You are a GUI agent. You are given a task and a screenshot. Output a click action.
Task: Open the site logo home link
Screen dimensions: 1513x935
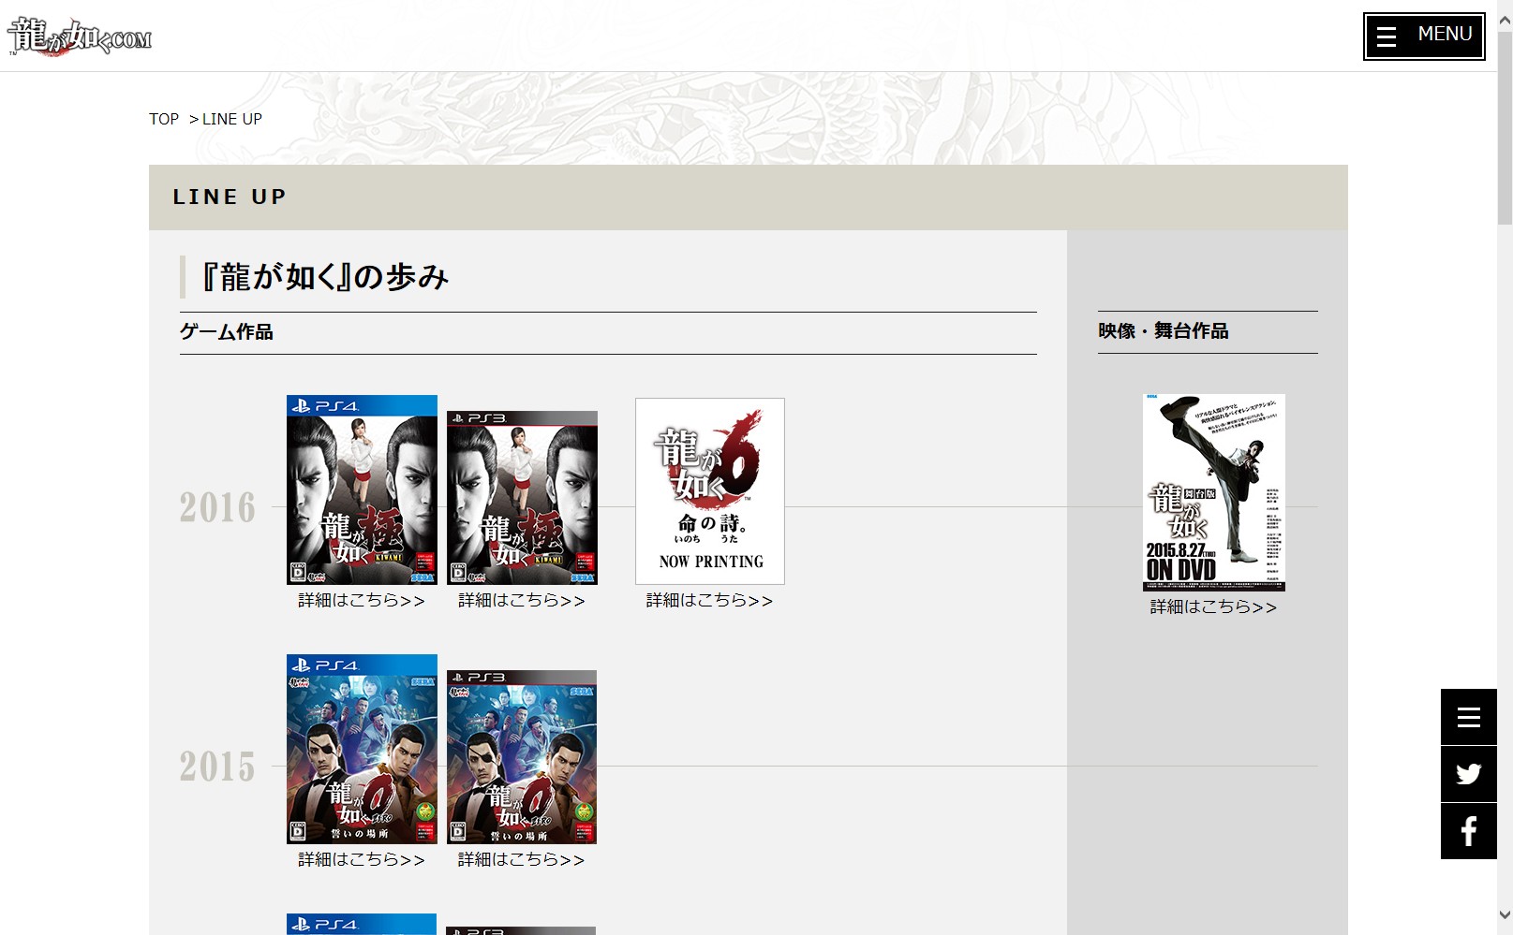pos(80,37)
